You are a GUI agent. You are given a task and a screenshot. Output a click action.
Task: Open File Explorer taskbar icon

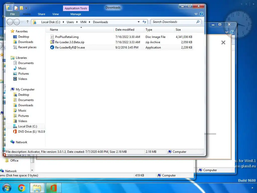(37, 188)
